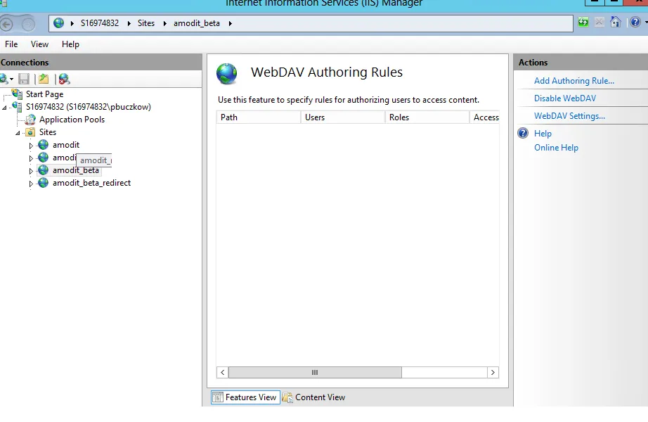Click the Sites folder icon
The height and width of the screenshot is (422, 648).
click(x=30, y=132)
